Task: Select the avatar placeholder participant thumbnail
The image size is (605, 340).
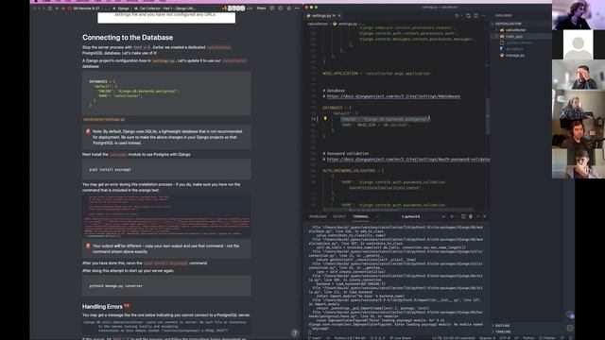Action: click(x=579, y=44)
